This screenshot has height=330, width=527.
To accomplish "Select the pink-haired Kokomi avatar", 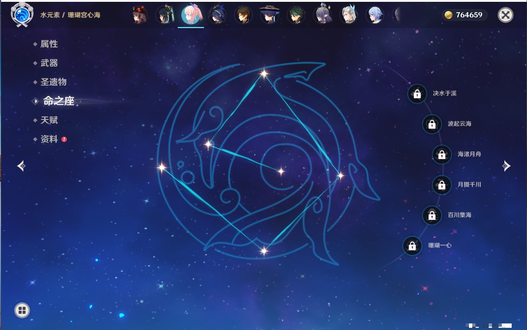I will 191,15.
